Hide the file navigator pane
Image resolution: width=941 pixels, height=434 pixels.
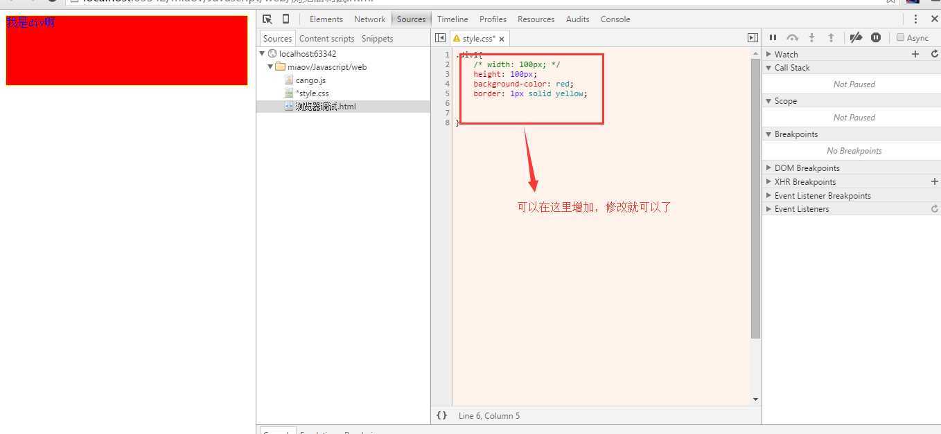click(440, 38)
